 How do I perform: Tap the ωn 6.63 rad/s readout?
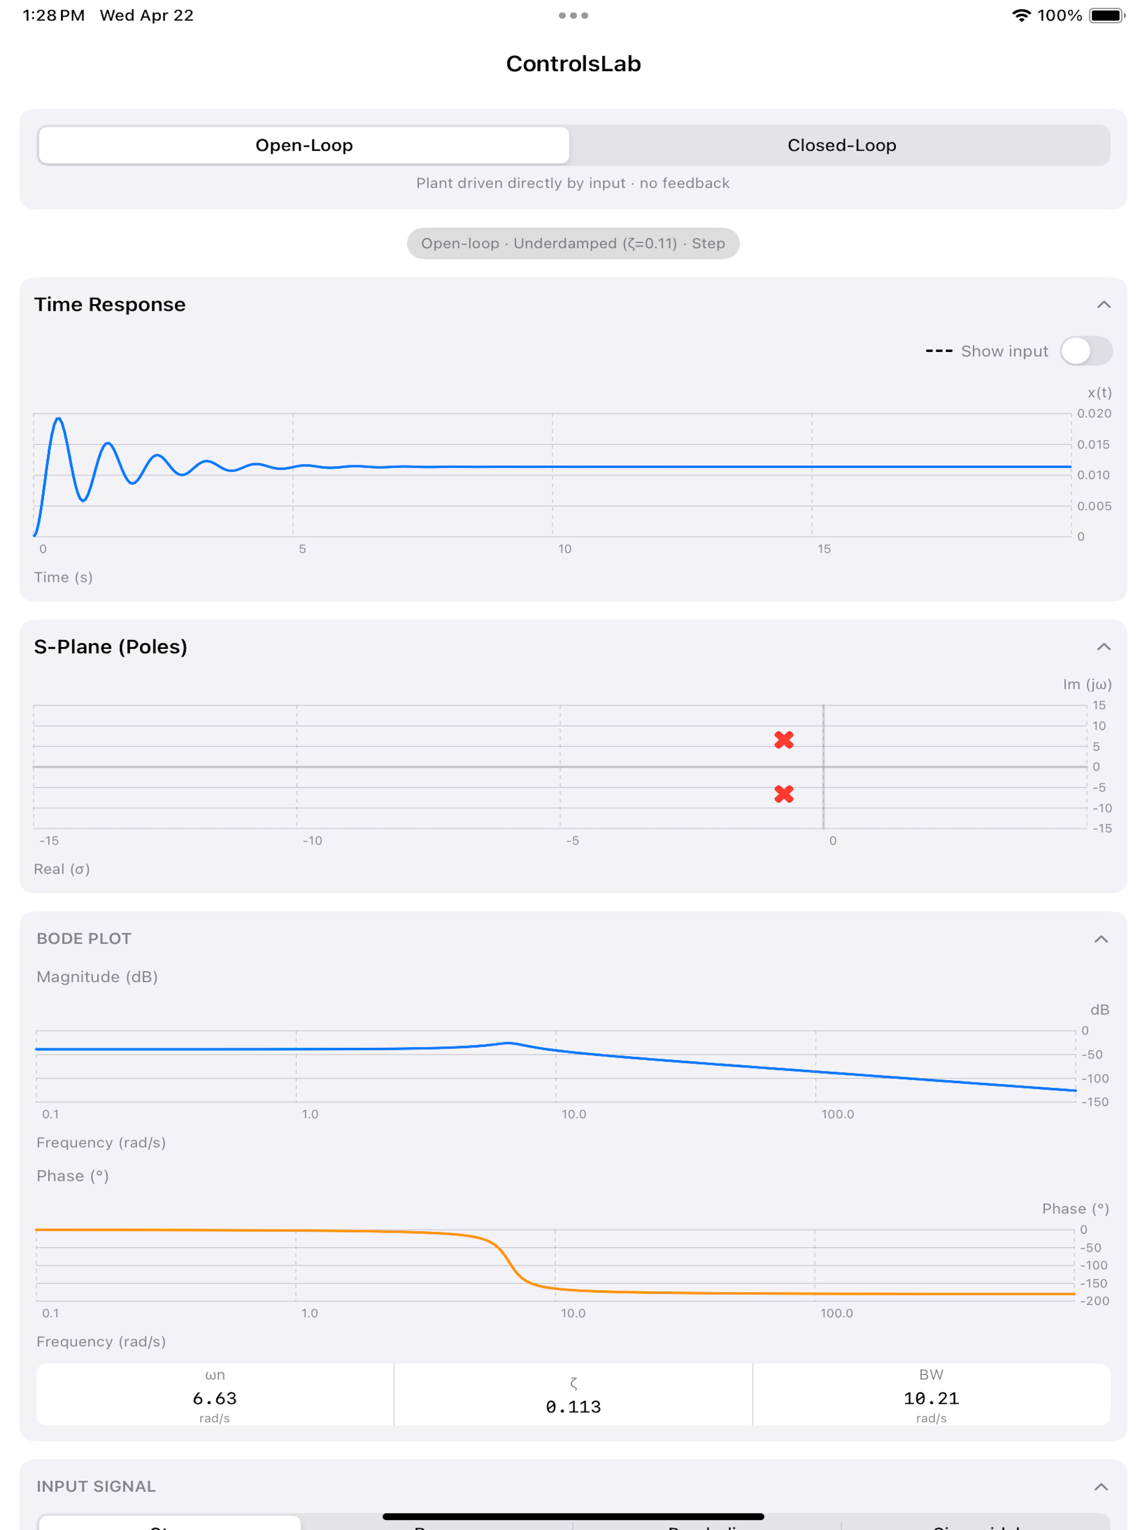[215, 1395]
